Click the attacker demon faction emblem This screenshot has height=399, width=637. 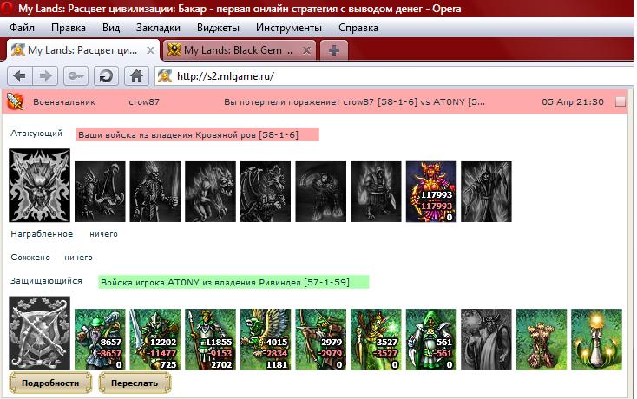click(x=39, y=185)
